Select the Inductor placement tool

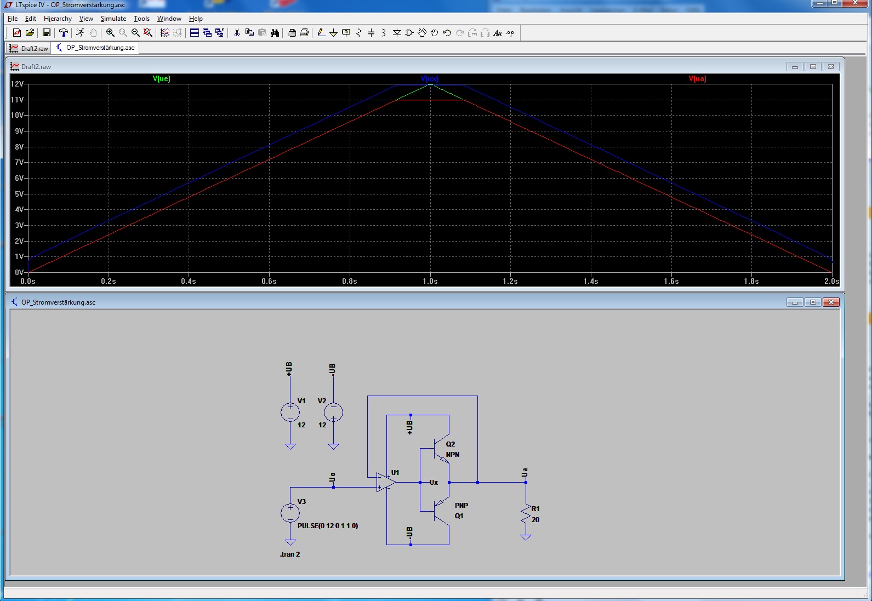(x=384, y=33)
